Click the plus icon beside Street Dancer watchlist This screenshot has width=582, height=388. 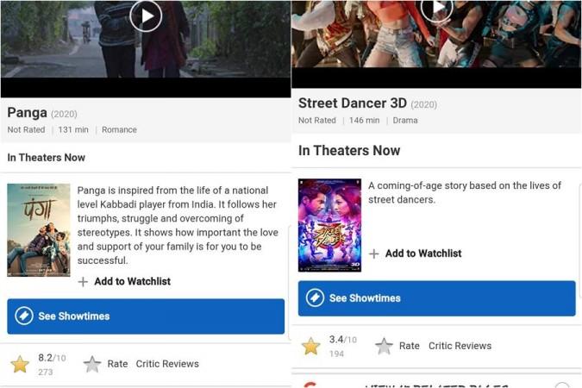tap(374, 254)
